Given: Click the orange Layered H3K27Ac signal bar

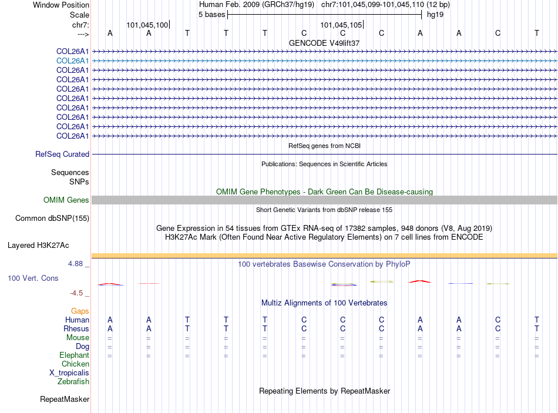Looking at the screenshot, I should coord(324,256).
